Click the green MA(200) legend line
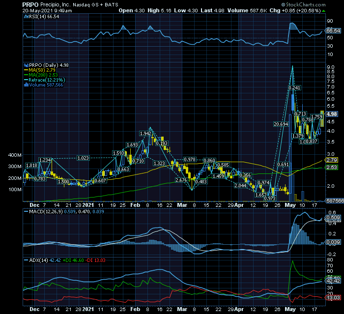 coord(26,75)
